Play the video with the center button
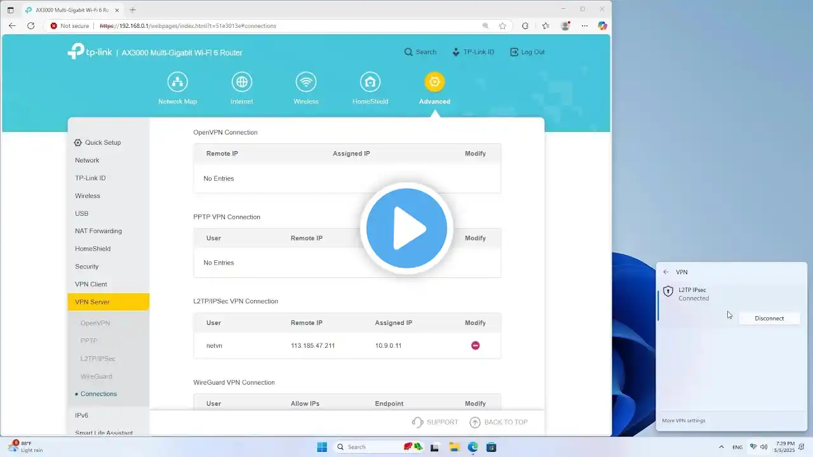The width and height of the screenshot is (813, 457). 406,228
